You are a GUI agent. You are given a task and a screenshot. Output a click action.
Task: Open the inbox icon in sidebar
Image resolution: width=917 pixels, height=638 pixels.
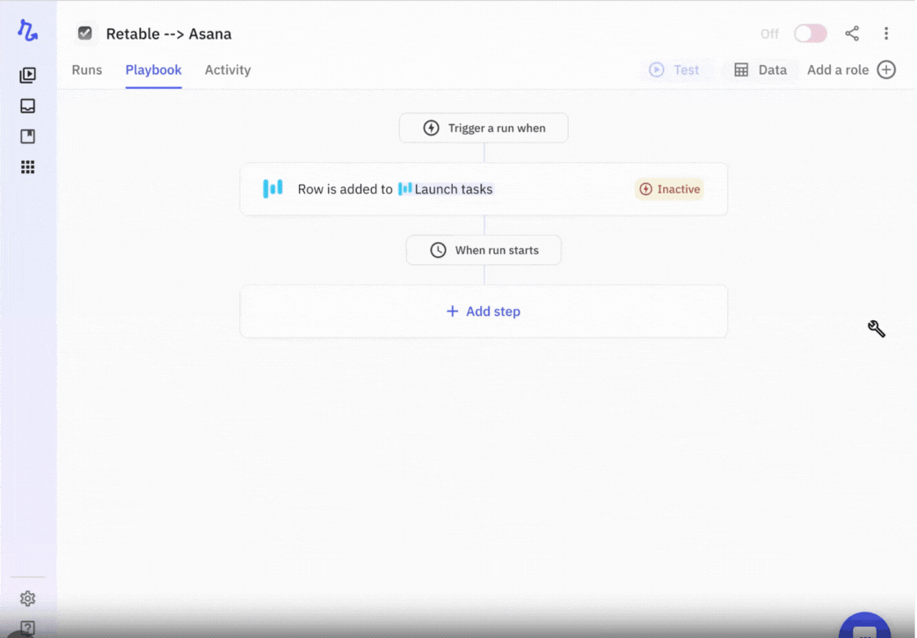(x=28, y=106)
